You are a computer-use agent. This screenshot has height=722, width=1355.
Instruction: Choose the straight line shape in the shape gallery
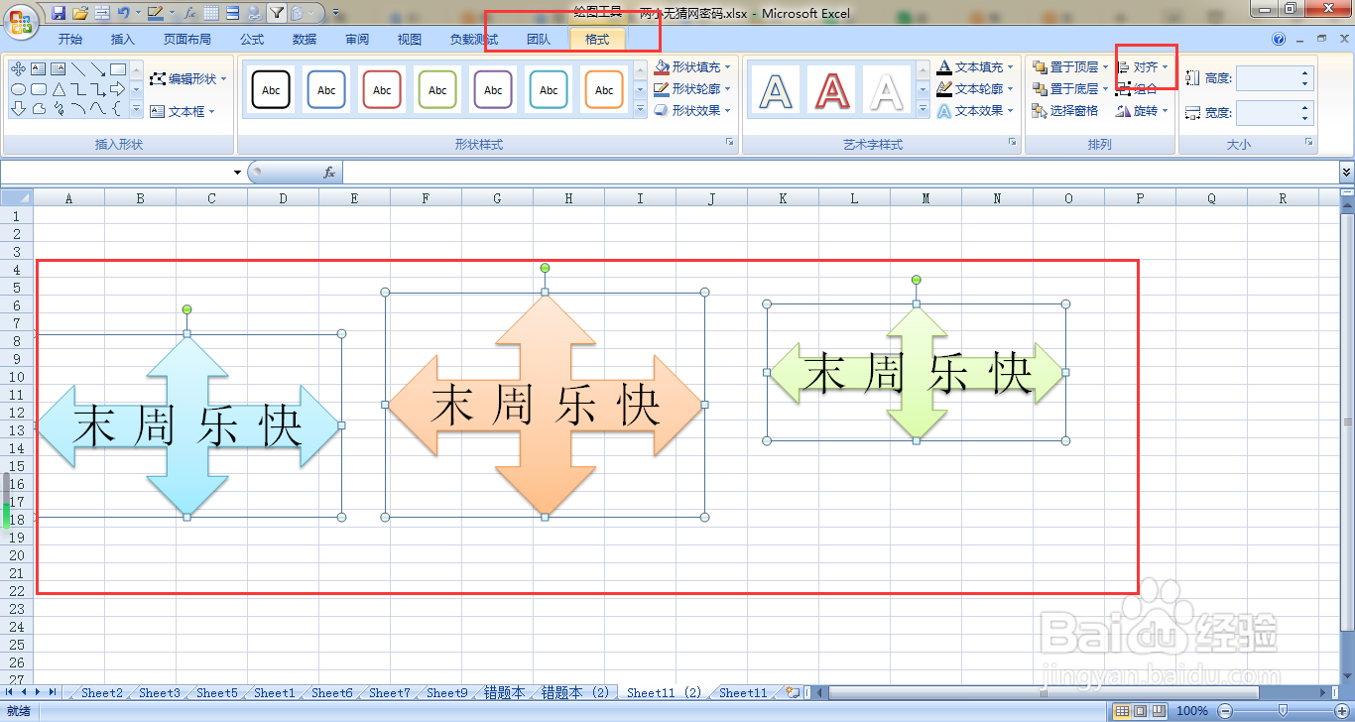click(78, 69)
